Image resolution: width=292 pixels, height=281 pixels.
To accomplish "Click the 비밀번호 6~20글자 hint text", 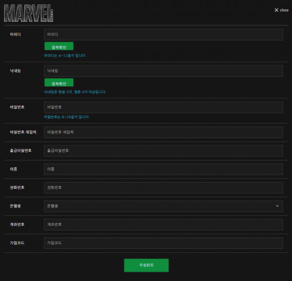I will click(x=67, y=117).
